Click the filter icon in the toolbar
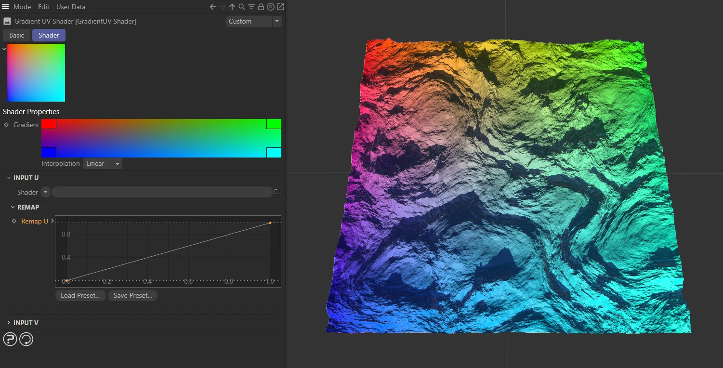Screen dimensions: 723x368 (251, 7)
